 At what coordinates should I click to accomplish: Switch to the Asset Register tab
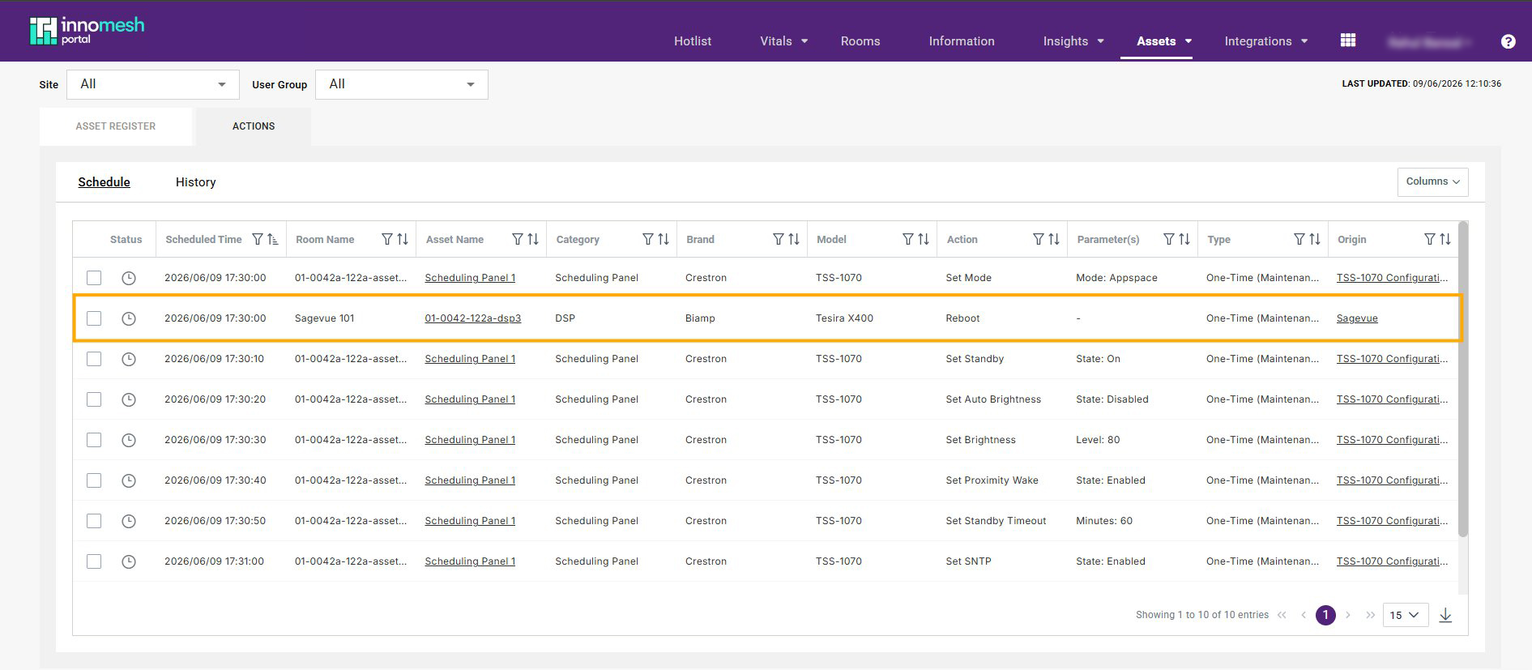[x=116, y=126]
